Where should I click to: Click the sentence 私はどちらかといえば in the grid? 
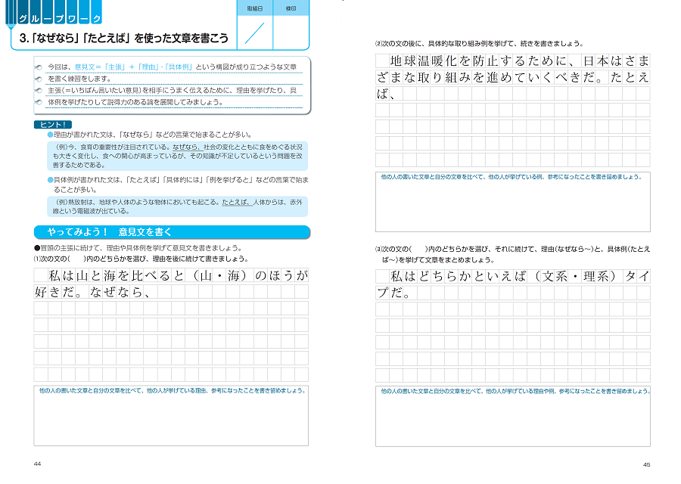coord(459,276)
